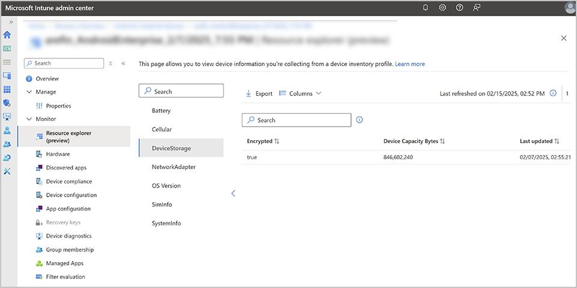
Task: Clear the device menu search
Action: coord(111,63)
